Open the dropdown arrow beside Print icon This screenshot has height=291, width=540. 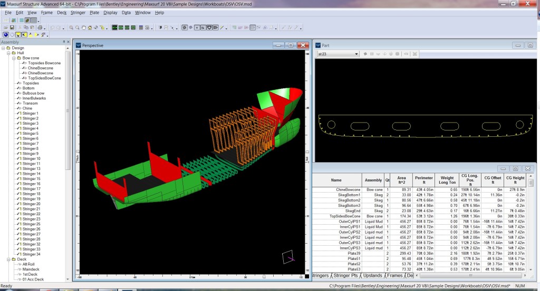point(45,28)
